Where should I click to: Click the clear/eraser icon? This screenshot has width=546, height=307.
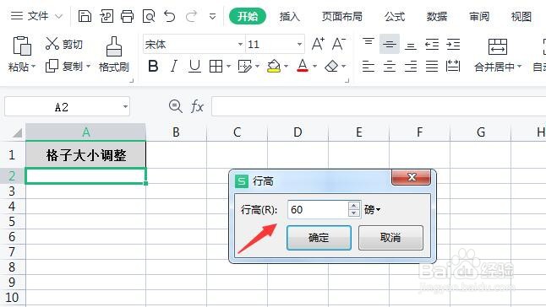tap(331, 66)
